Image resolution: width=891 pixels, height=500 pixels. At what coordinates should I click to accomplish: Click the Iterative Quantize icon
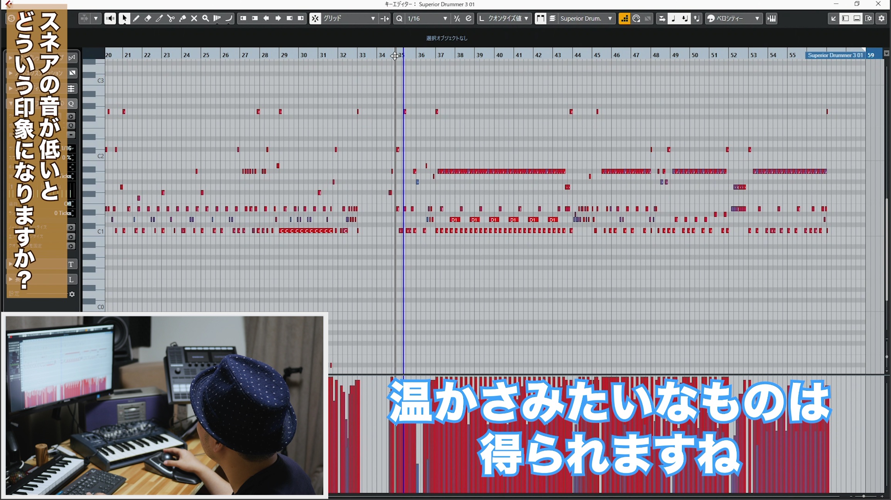tap(399, 19)
